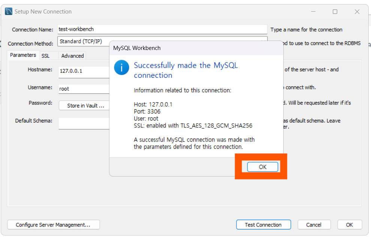
Task: Click the blue information icon in the dialog
Action: [x=121, y=67]
